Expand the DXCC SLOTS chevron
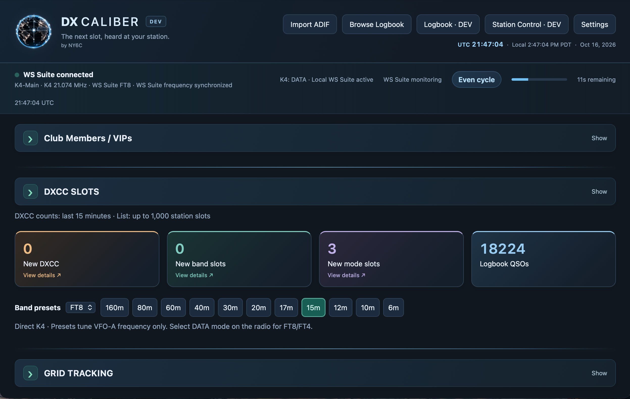Screen dimensions: 630x399 30,192
